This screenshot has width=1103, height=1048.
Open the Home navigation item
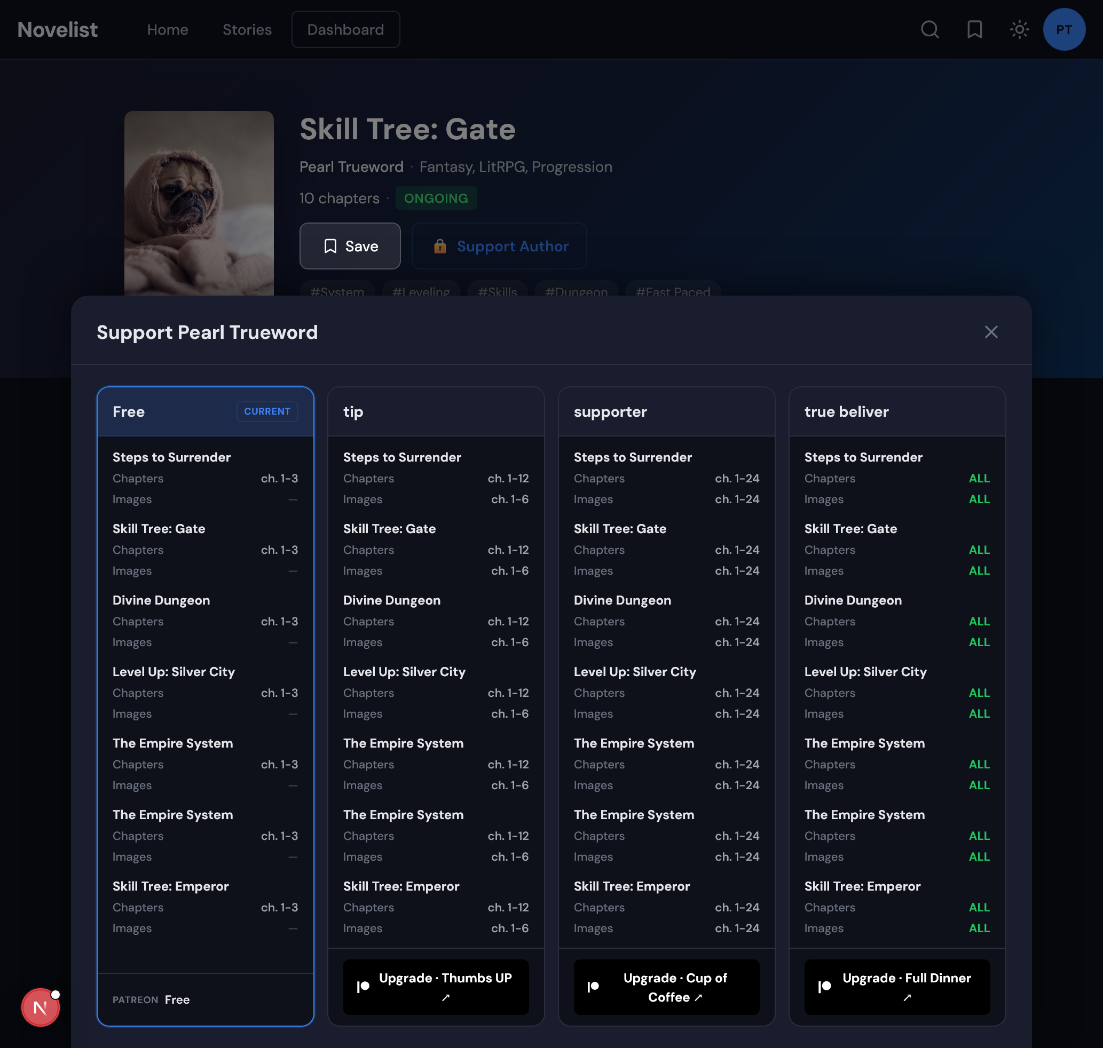point(168,29)
